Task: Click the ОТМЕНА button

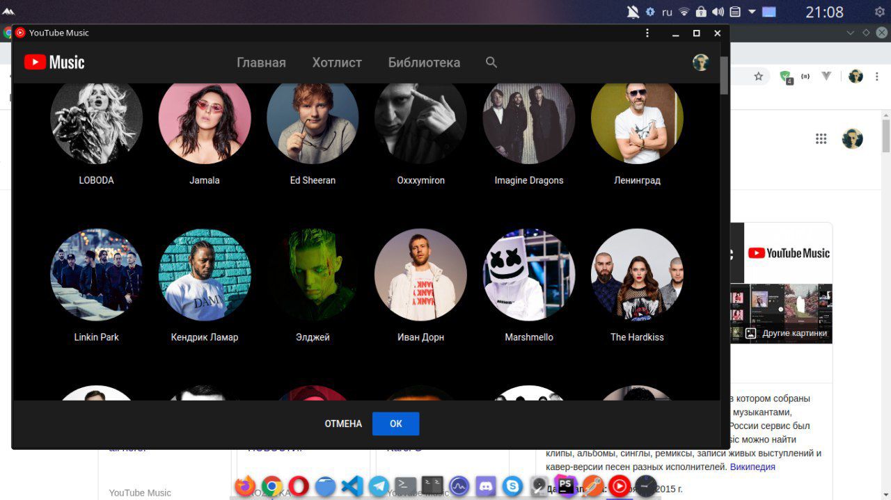Action: point(343,424)
